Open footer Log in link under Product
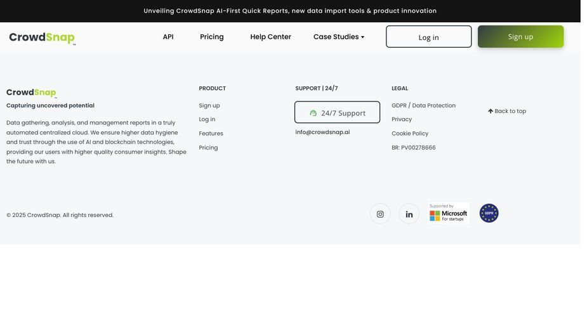Viewport: 587px width, 330px height. [x=207, y=119]
